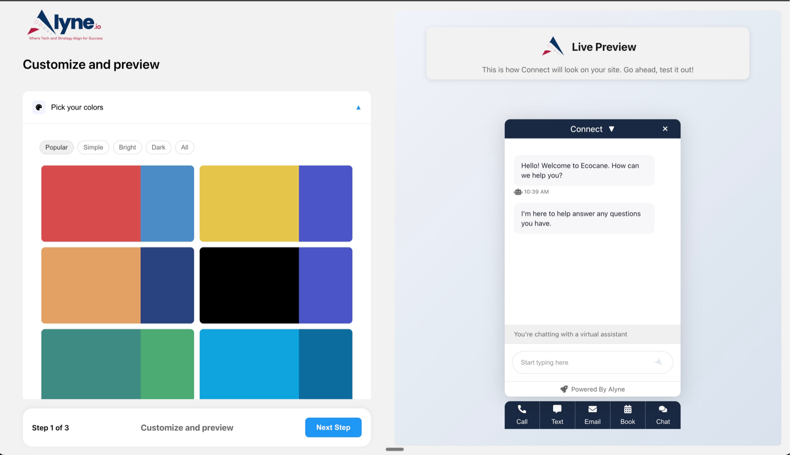Choose the yellow and indigo color scheme

pyautogui.click(x=276, y=203)
